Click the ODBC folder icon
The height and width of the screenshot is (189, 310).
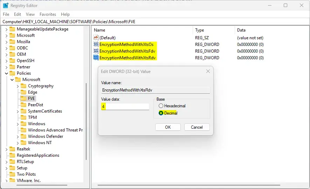[x=12, y=48]
